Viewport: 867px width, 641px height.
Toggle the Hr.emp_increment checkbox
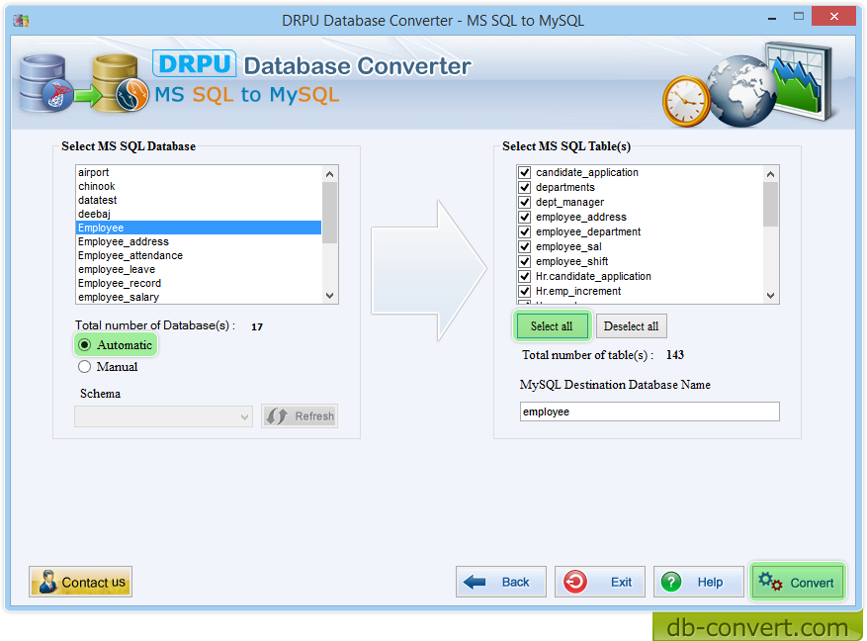(525, 291)
